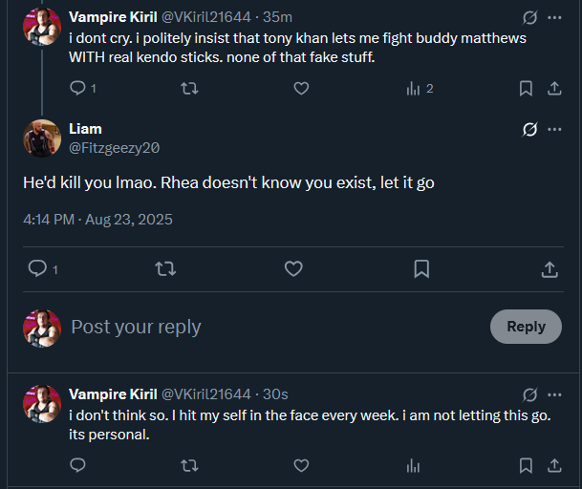Open more options for the kendo sticks tweet
The height and width of the screenshot is (489, 582).
pos(554,17)
